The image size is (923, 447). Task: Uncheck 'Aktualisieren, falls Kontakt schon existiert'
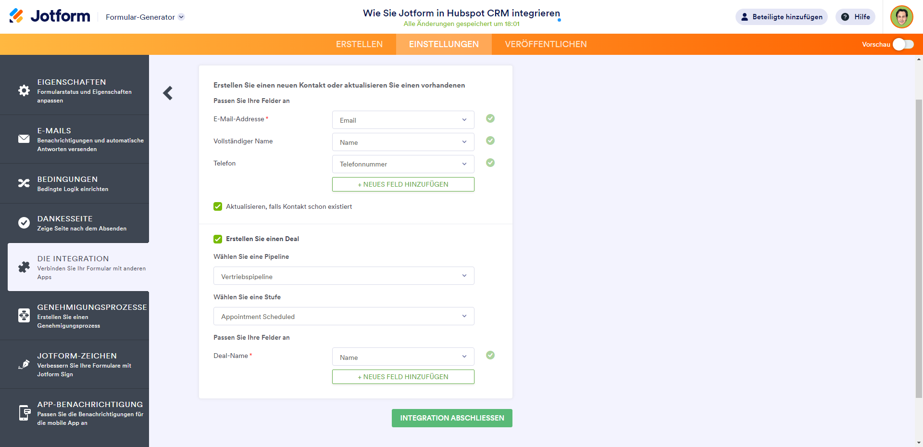[x=218, y=206]
